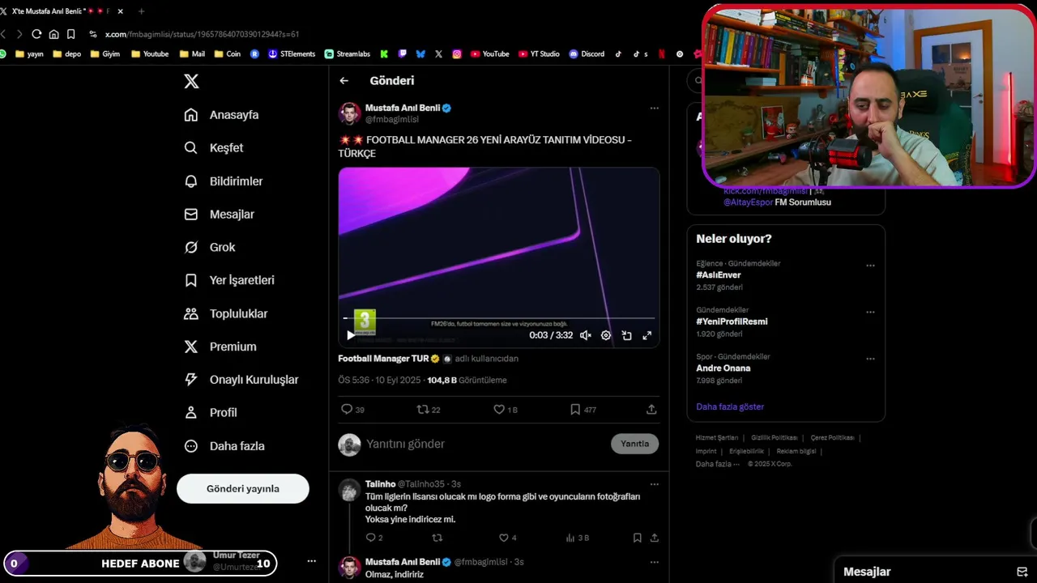Unmute the video speaker icon
Screen dimensions: 1037x583
pos(585,335)
